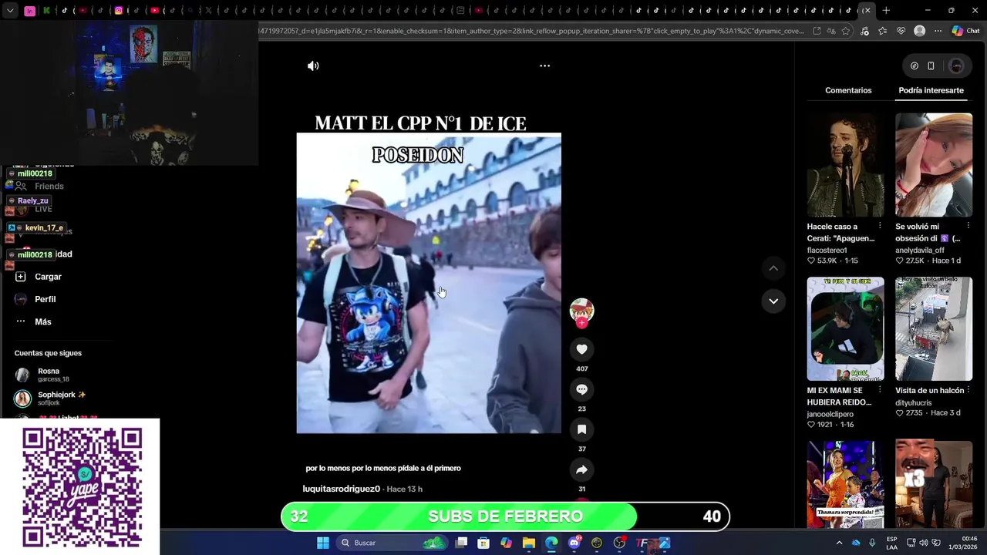Click the video caption 'por lo menos' text
The height and width of the screenshot is (555, 987).
click(383, 468)
